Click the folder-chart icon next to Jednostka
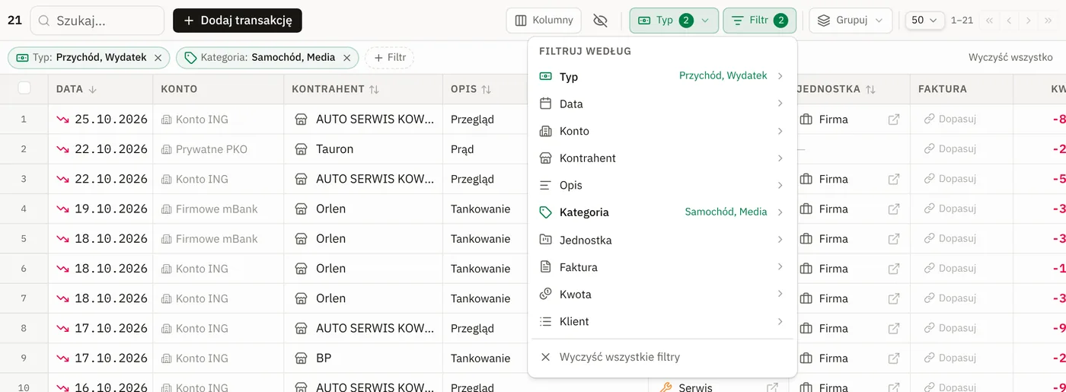Screen dimensions: 1066x392 545,240
